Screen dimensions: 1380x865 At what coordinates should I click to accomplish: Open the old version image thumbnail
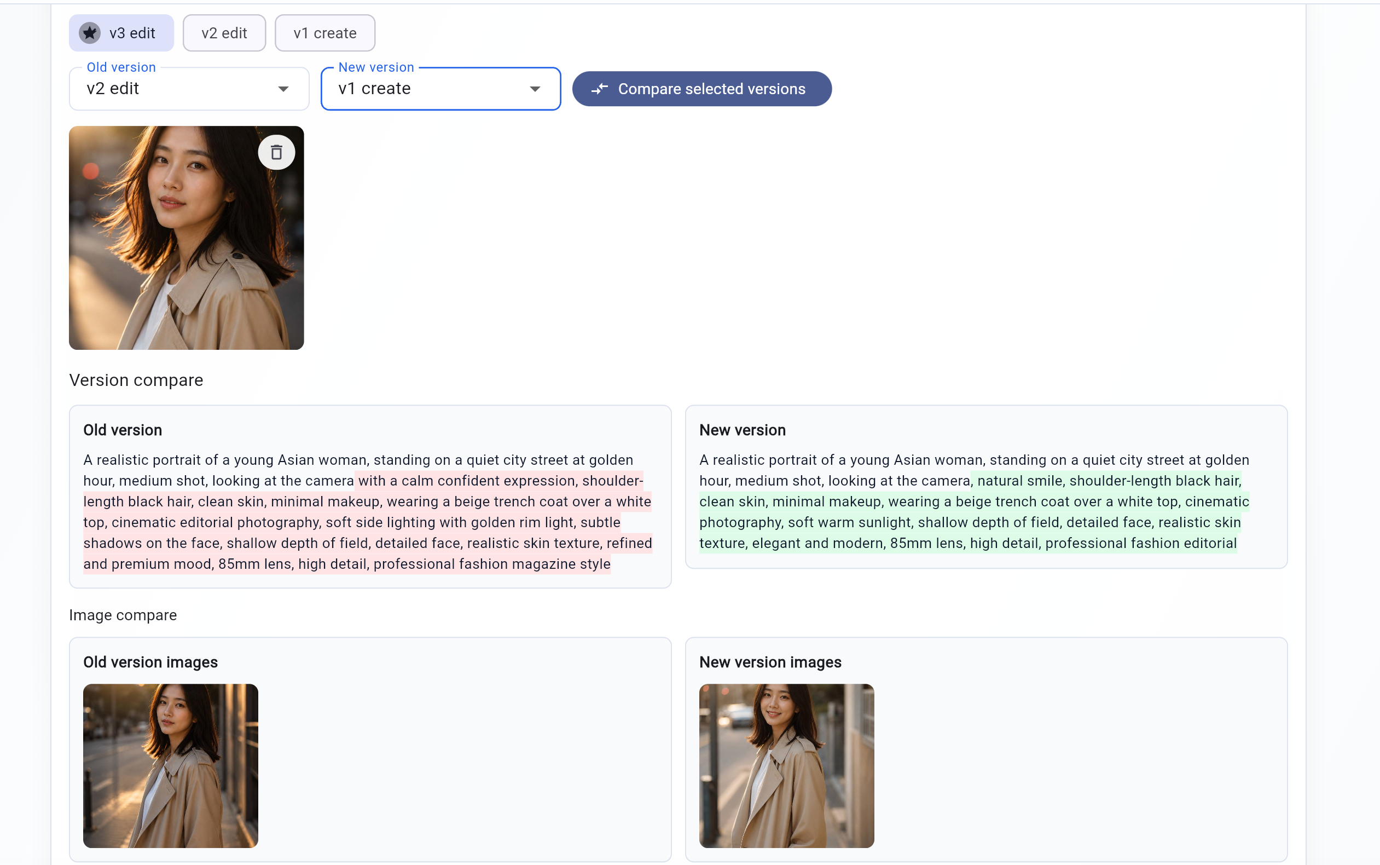point(170,766)
